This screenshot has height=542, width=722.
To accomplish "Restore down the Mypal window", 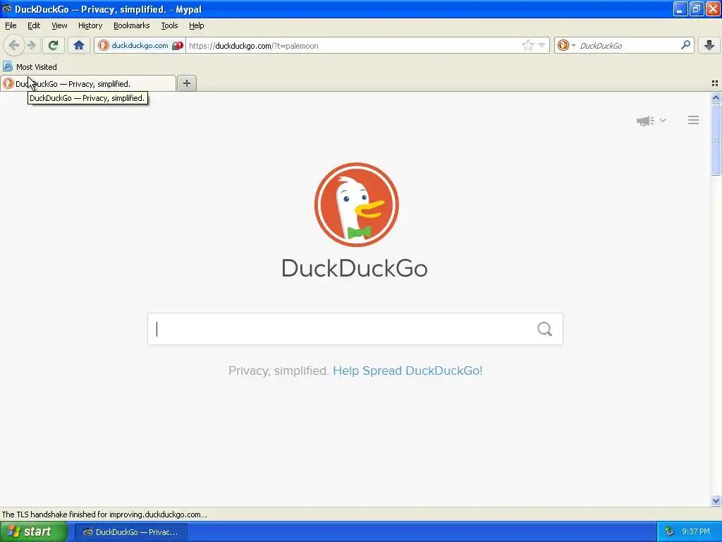I will click(697, 8).
